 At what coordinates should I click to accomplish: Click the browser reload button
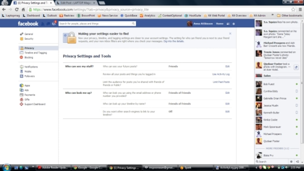(x=17, y=9)
